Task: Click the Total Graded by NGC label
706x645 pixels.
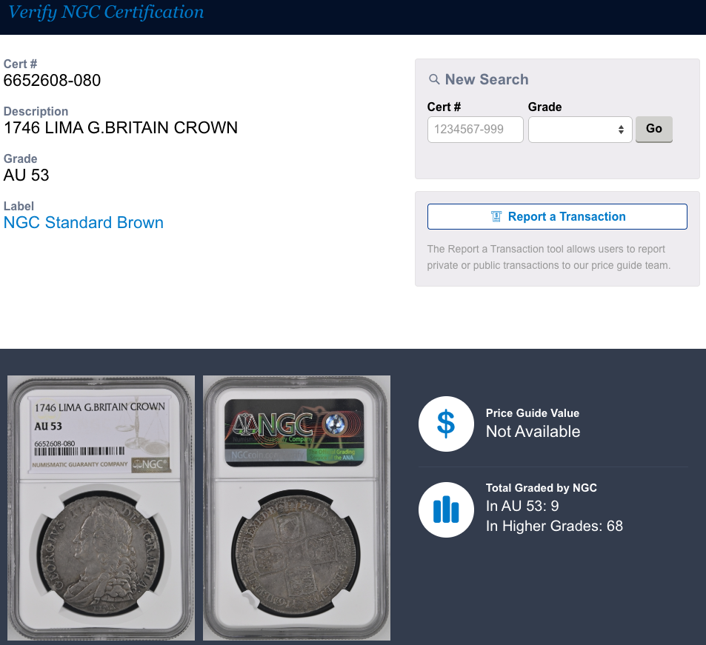Action: (x=542, y=488)
